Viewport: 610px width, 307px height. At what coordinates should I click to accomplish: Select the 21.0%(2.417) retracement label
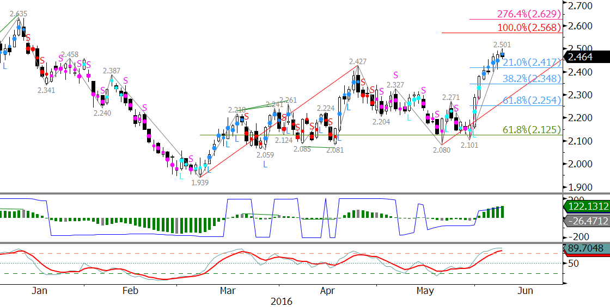tap(532, 62)
